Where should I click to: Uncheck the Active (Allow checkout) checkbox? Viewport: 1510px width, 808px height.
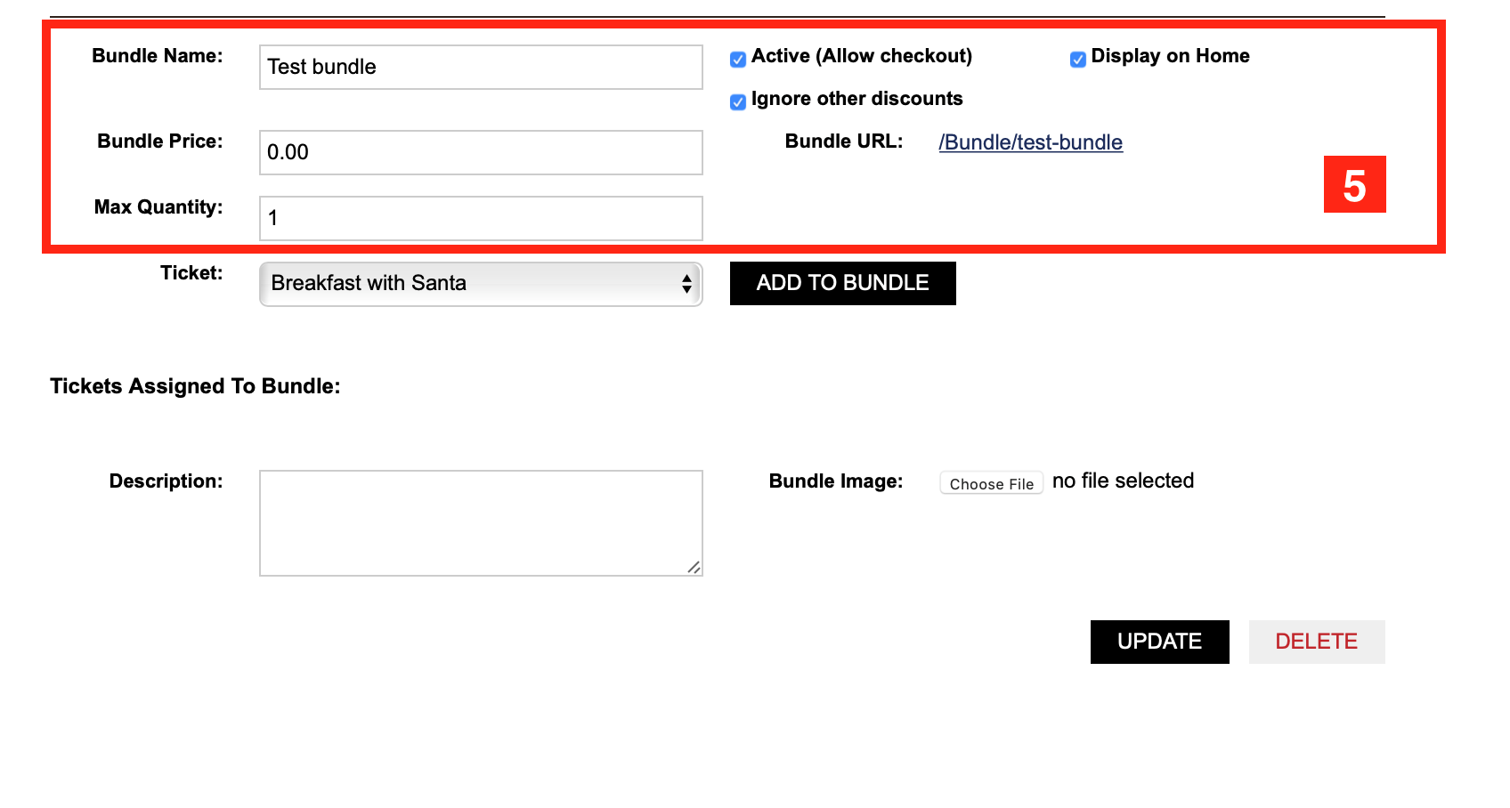click(x=738, y=60)
